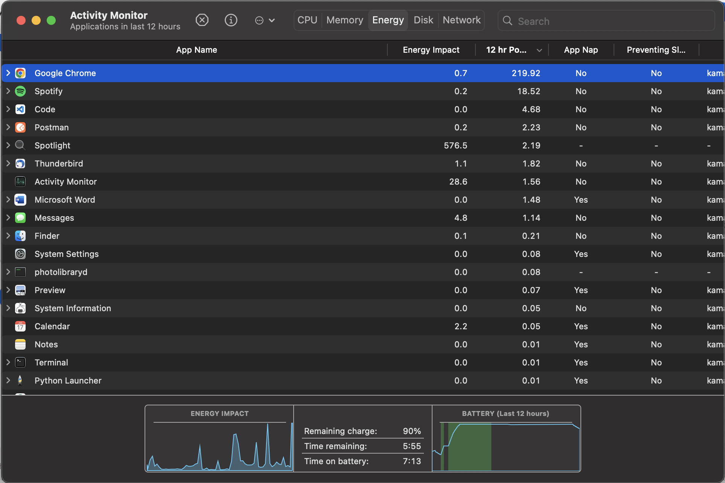This screenshot has height=483, width=725.
Task: Switch to the Memory tab
Action: [x=344, y=20]
